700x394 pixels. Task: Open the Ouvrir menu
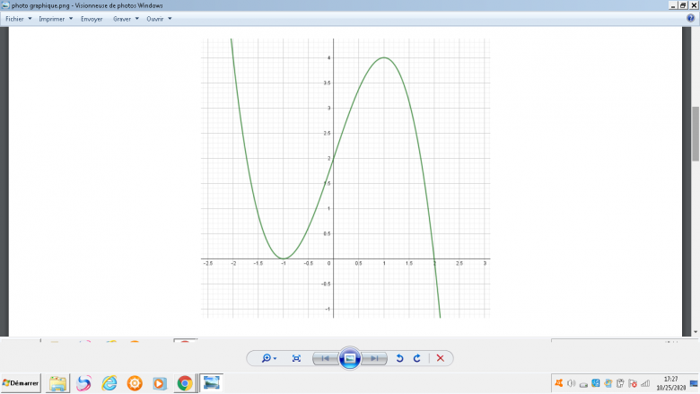pos(159,18)
